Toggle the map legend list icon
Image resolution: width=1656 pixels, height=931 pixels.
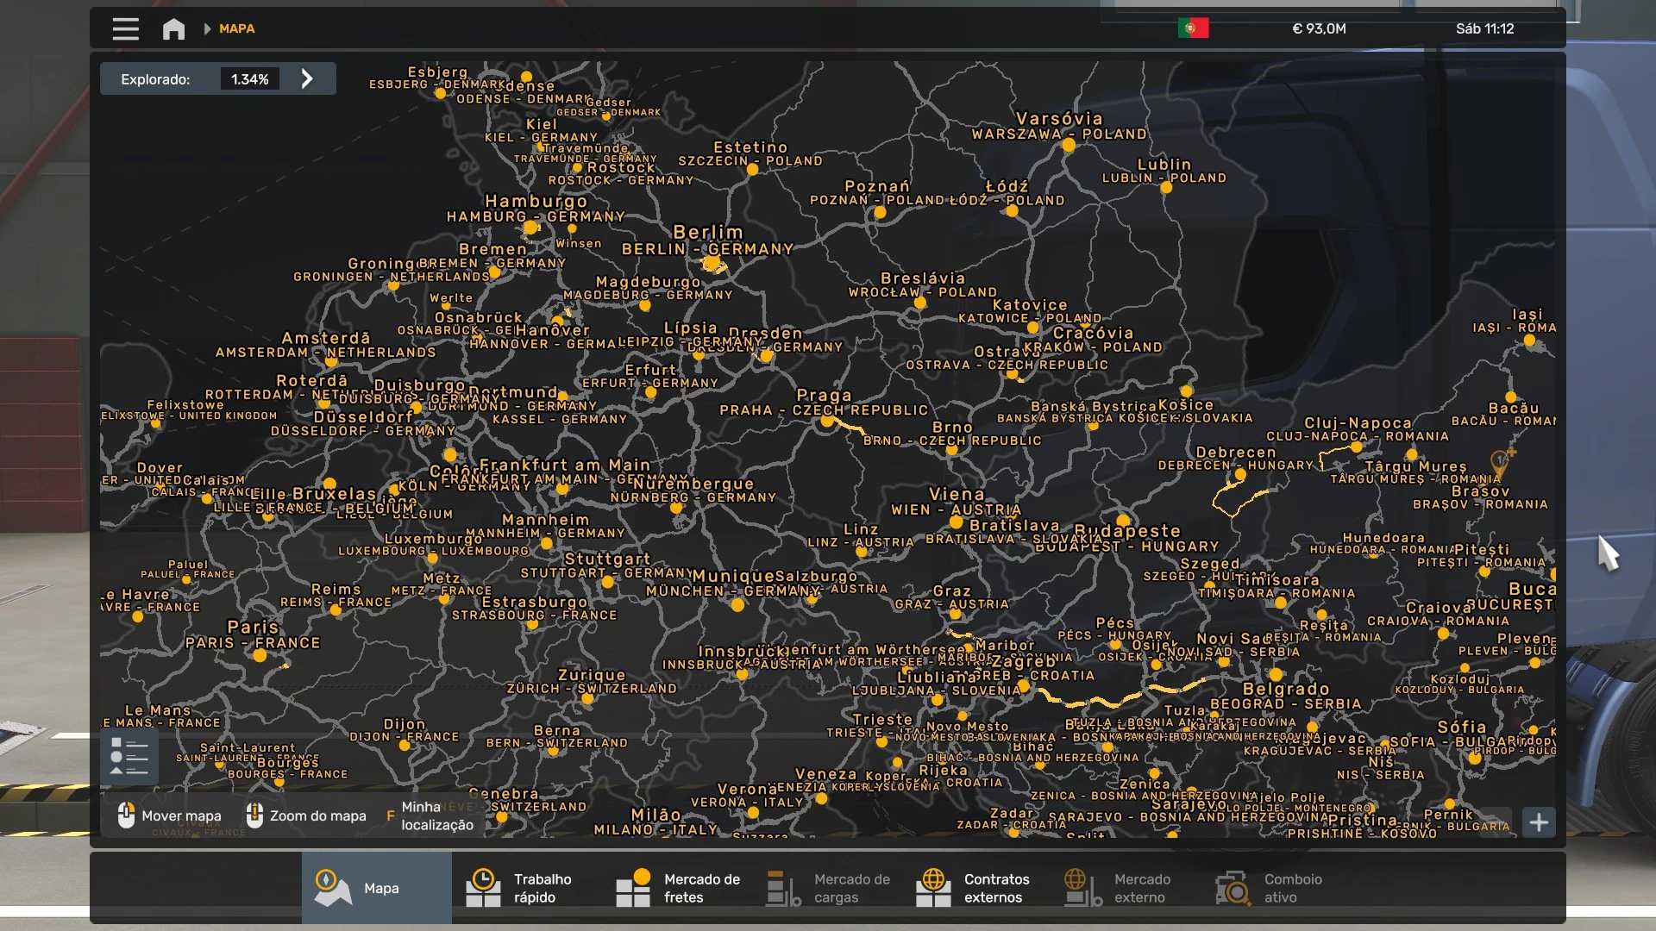pyautogui.click(x=129, y=758)
